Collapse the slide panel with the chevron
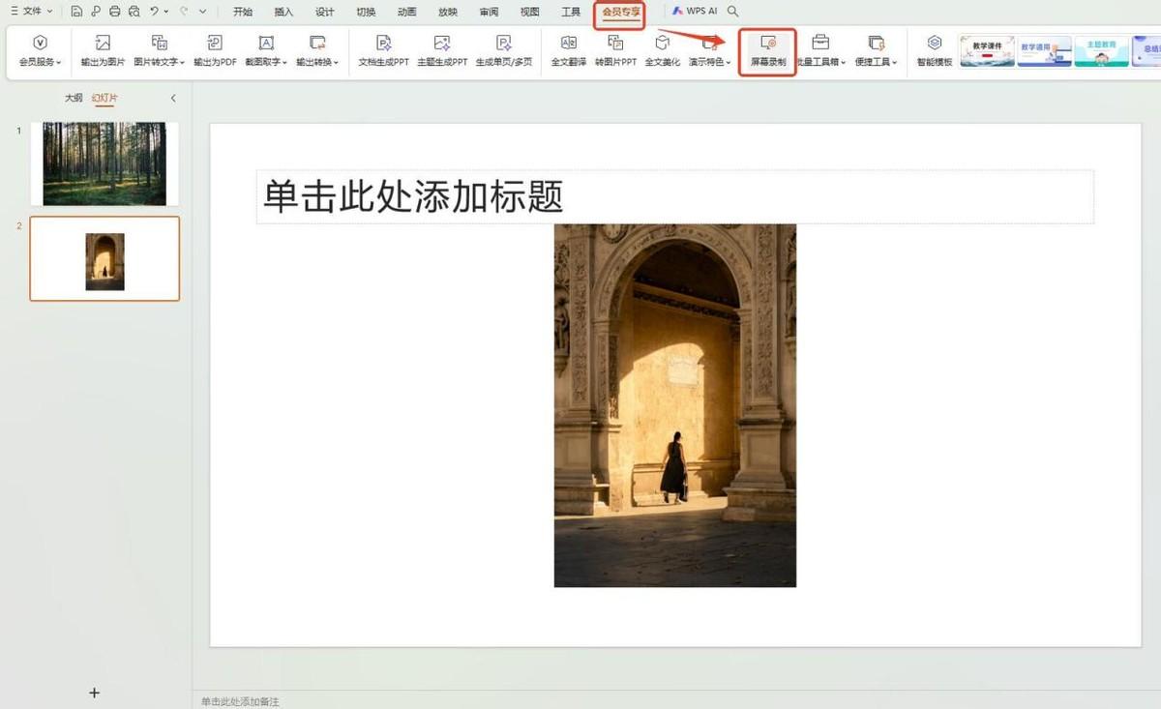 (x=173, y=98)
